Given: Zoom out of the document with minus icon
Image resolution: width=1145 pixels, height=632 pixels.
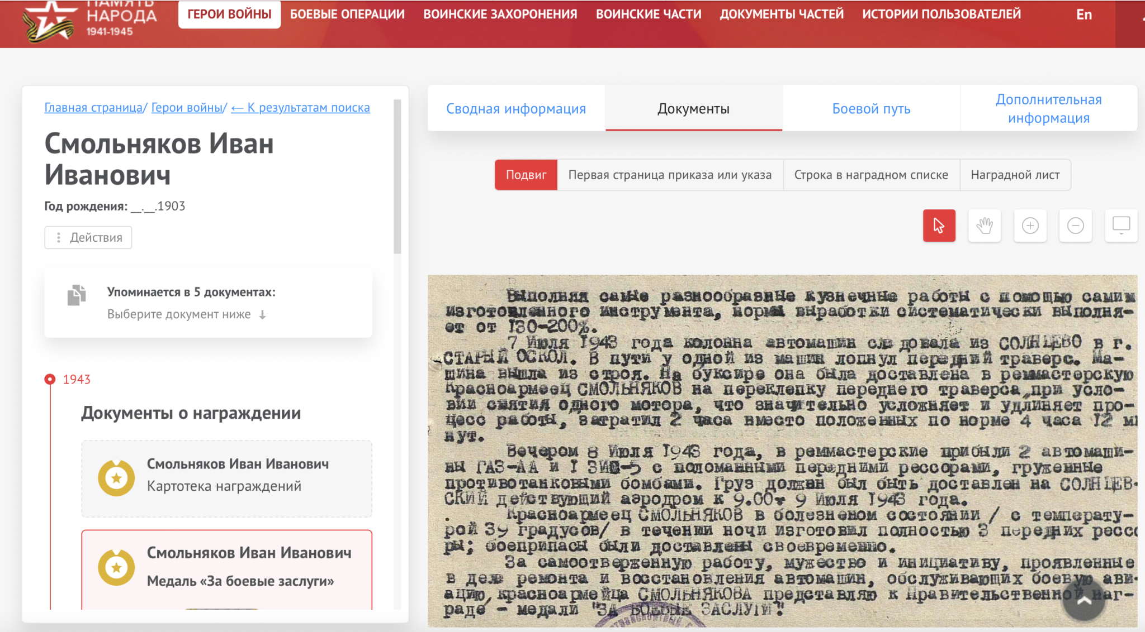Looking at the screenshot, I should (x=1075, y=226).
